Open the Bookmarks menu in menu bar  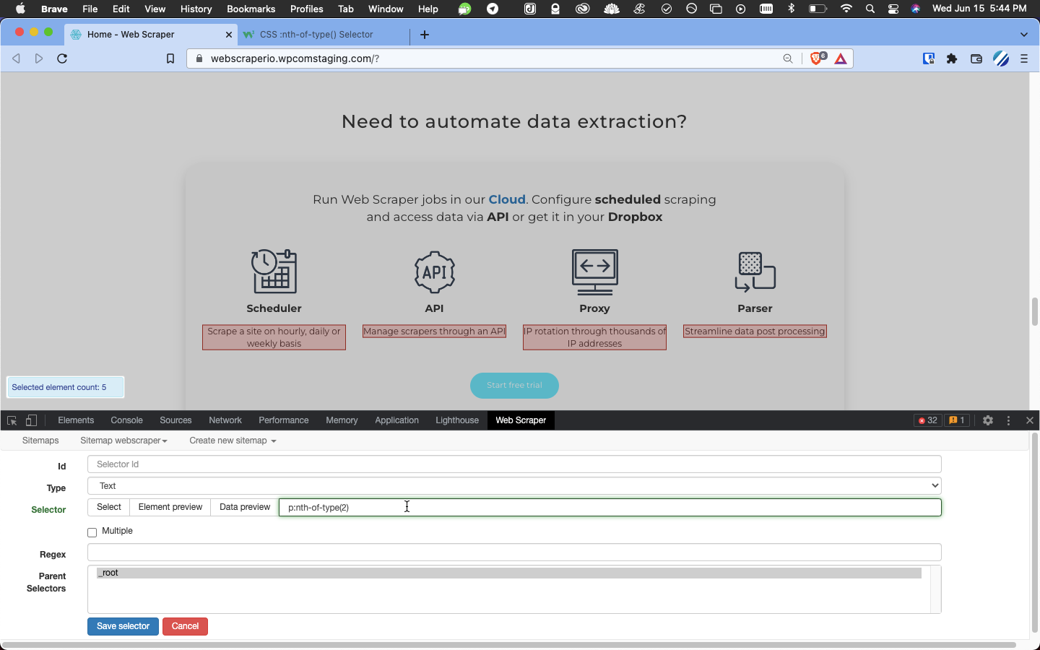[x=251, y=9]
